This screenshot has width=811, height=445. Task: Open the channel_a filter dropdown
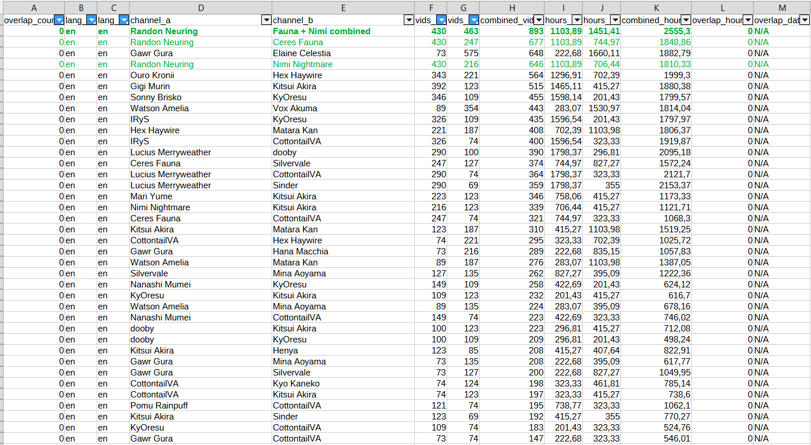tap(266, 20)
